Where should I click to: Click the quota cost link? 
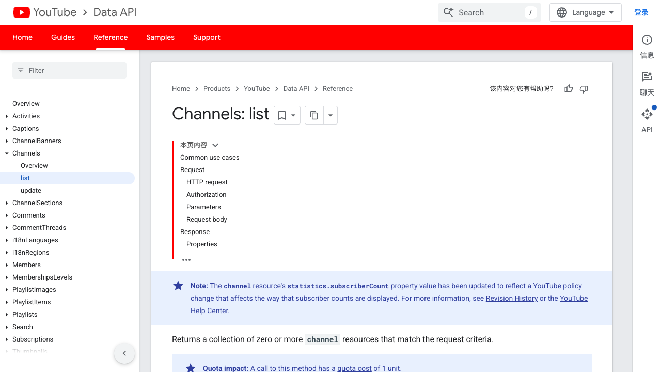pyautogui.click(x=354, y=368)
